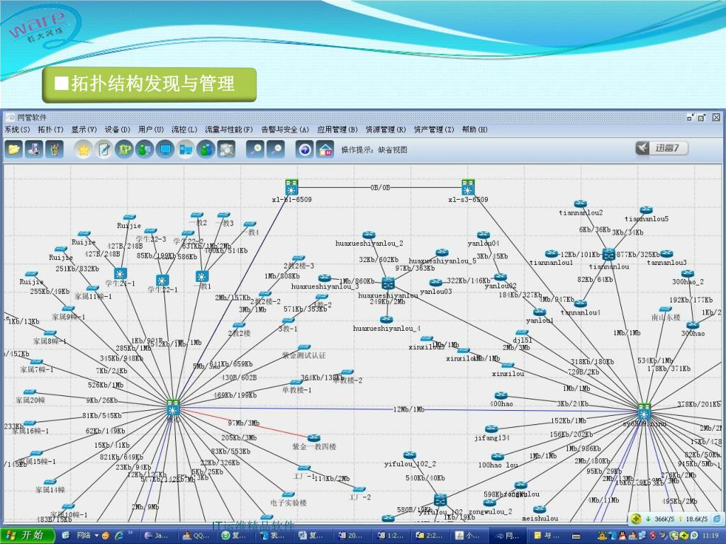The image size is (726, 544).
Task: Click the 操作提示 status text
Action: [x=374, y=149]
